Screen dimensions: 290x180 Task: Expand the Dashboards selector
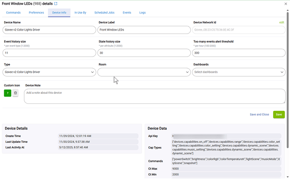(239, 72)
